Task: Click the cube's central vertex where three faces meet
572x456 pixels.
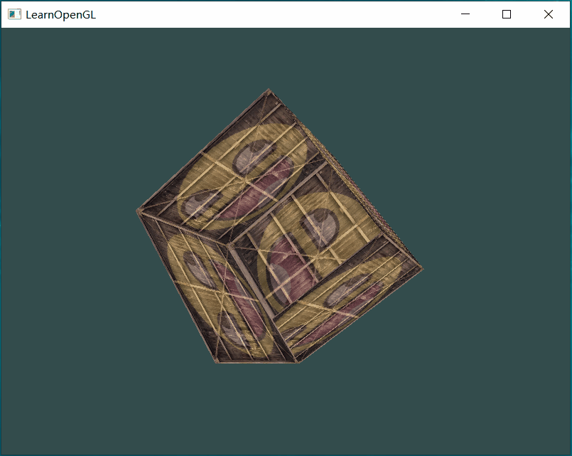Action: coord(230,244)
